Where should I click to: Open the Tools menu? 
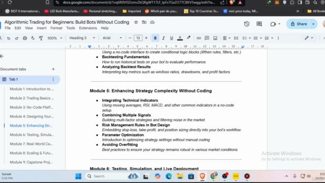tap(71, 28)
